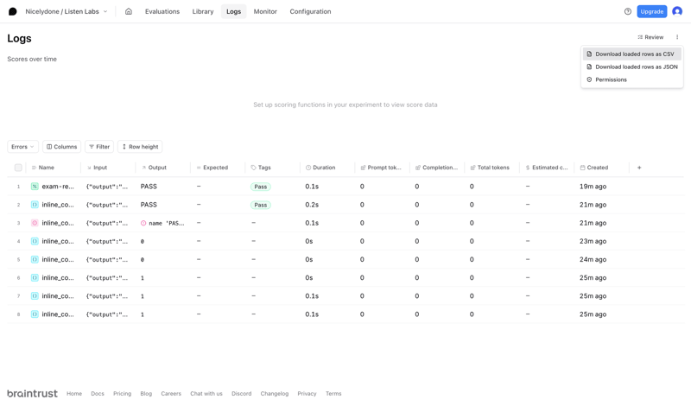691x406 pixels.
Task: Open the Careers footer link
Action: [171, 394]
